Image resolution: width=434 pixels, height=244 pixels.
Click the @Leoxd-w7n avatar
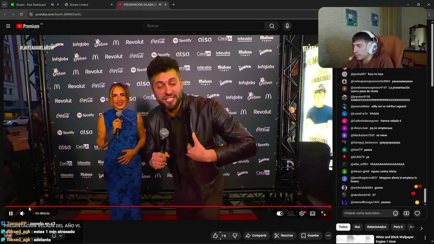point(344,114)
